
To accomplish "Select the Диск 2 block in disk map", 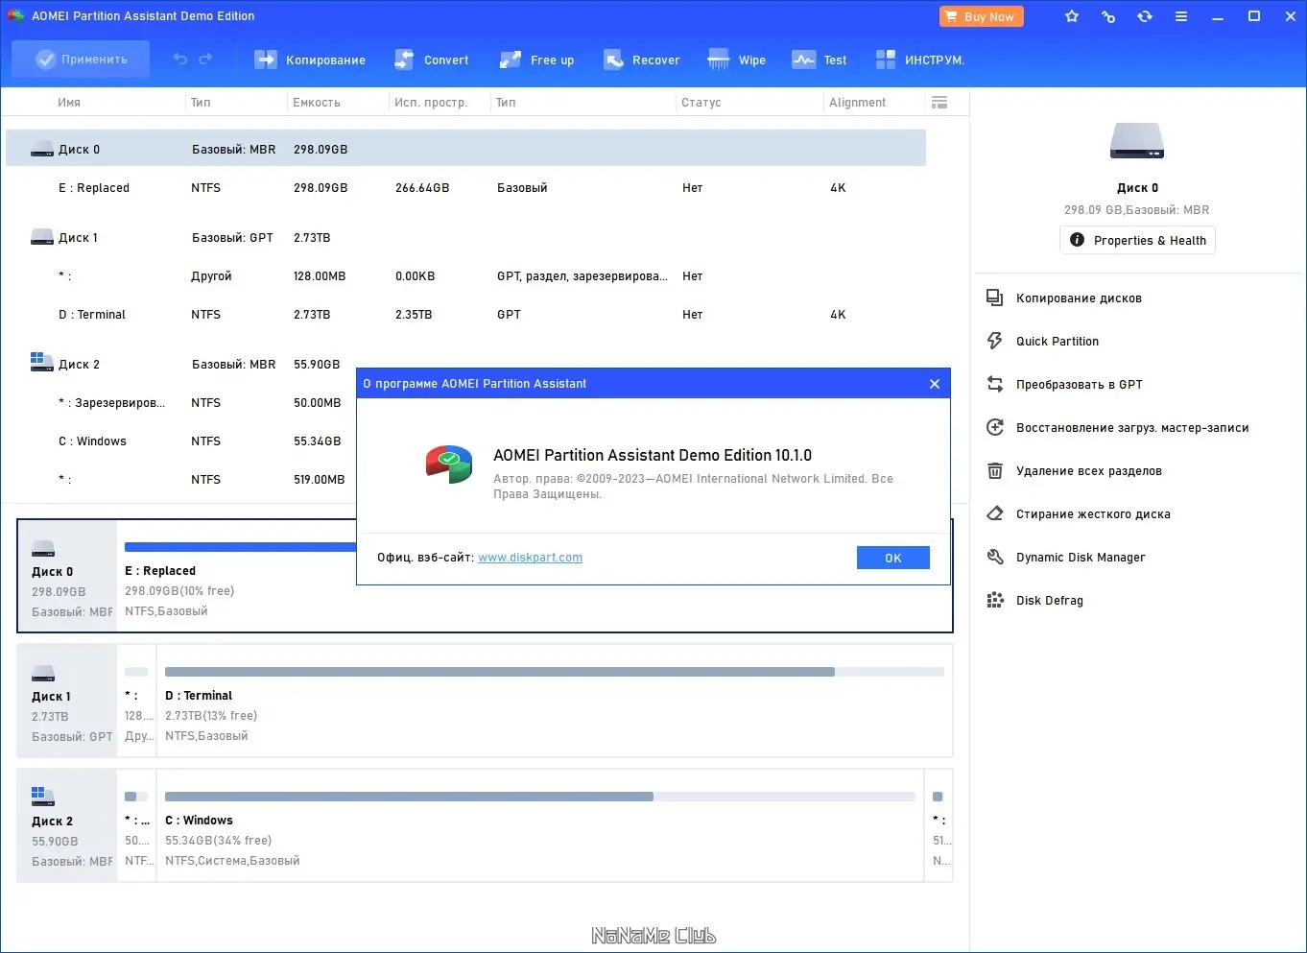I will (x=67, y=825).
